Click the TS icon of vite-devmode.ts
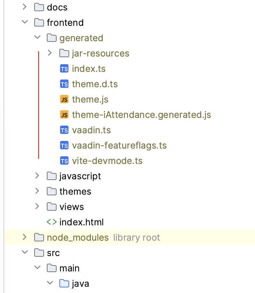255x293 pixels. click(x=64, y=161)
